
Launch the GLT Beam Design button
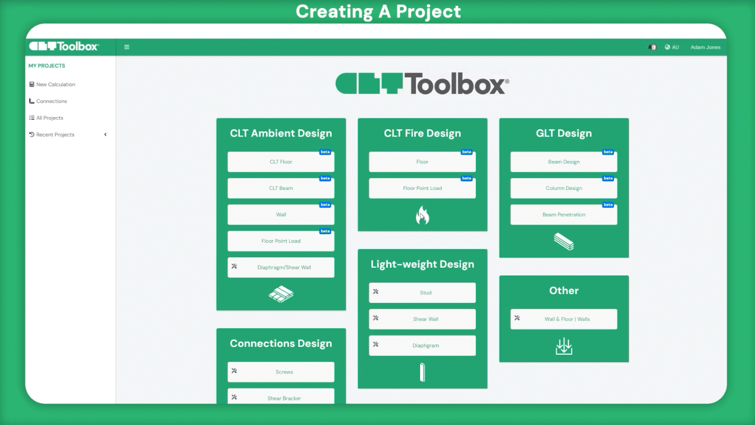coord(564,162)
